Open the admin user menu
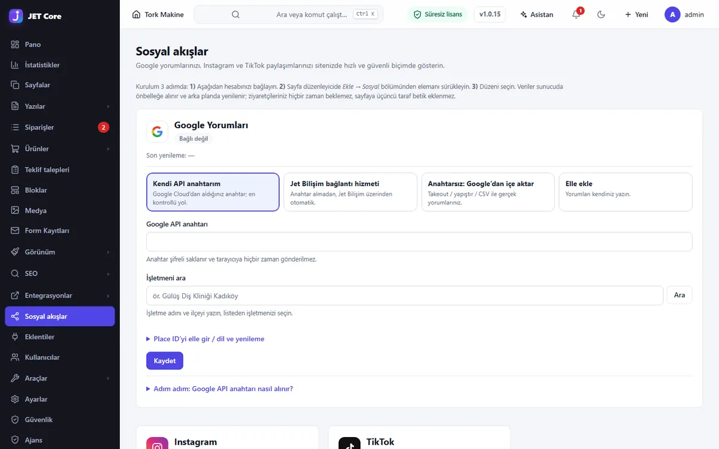The height and width of the screenshot is (449, 719). click(x=684, y=14)
